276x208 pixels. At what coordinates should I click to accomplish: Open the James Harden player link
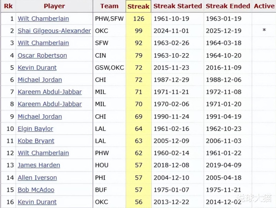[x=39, y=165]
